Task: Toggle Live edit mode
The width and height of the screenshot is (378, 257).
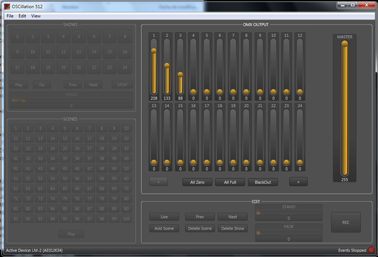Action: point(164,217)
